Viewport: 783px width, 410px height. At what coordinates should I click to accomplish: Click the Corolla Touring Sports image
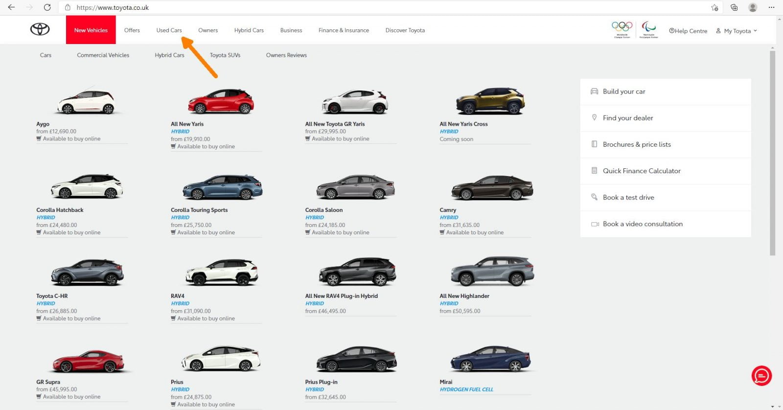pyautogui.click(x=222, y=187)
